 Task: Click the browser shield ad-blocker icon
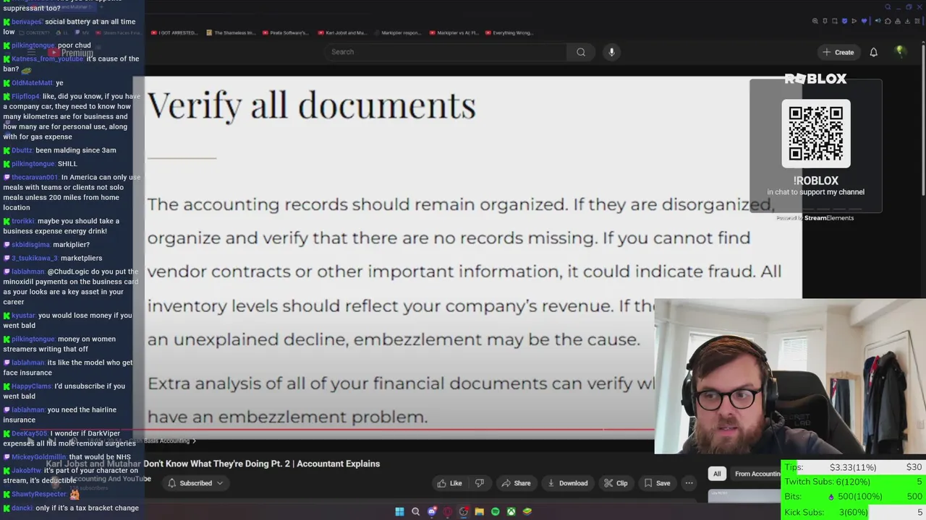pos(844,21)
